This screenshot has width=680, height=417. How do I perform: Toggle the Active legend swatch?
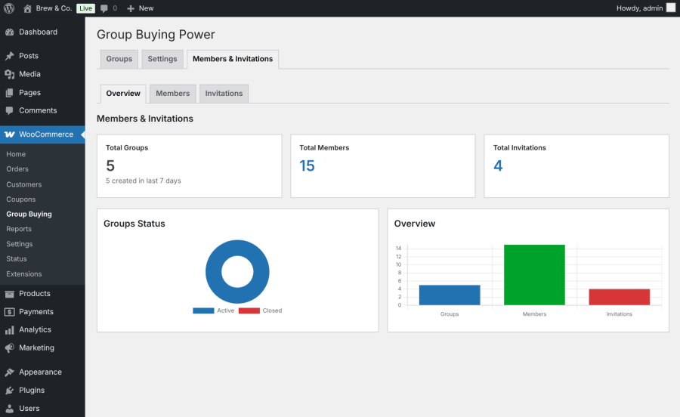coord(203,310)
